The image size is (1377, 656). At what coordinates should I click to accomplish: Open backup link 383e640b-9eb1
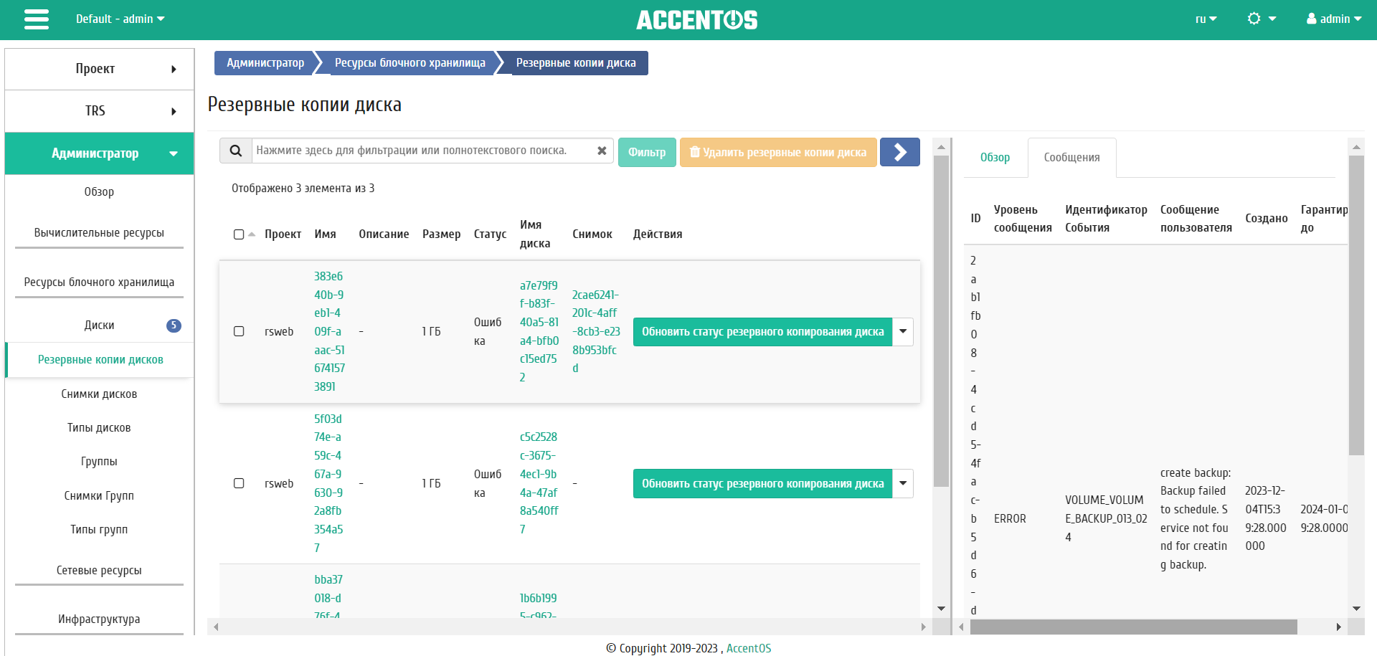[x=329, y=331]
